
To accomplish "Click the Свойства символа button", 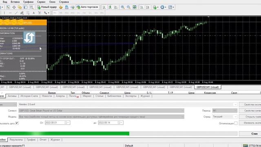I will pos(250,111).
